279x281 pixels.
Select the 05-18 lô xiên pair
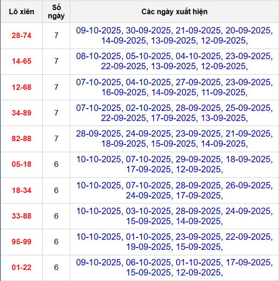(x=21, y=164)
